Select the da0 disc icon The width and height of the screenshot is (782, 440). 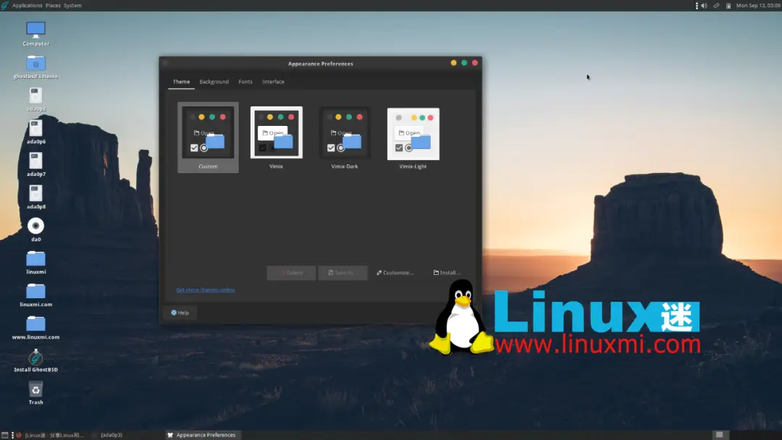click(x=35, y=226)
